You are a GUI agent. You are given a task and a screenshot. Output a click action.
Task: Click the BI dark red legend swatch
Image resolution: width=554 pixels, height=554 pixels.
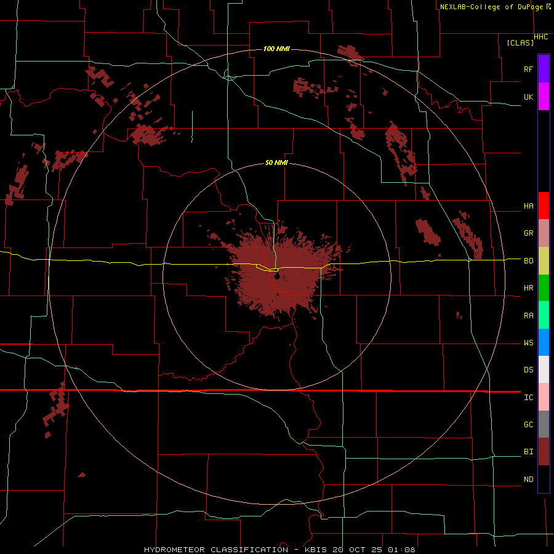544,452
